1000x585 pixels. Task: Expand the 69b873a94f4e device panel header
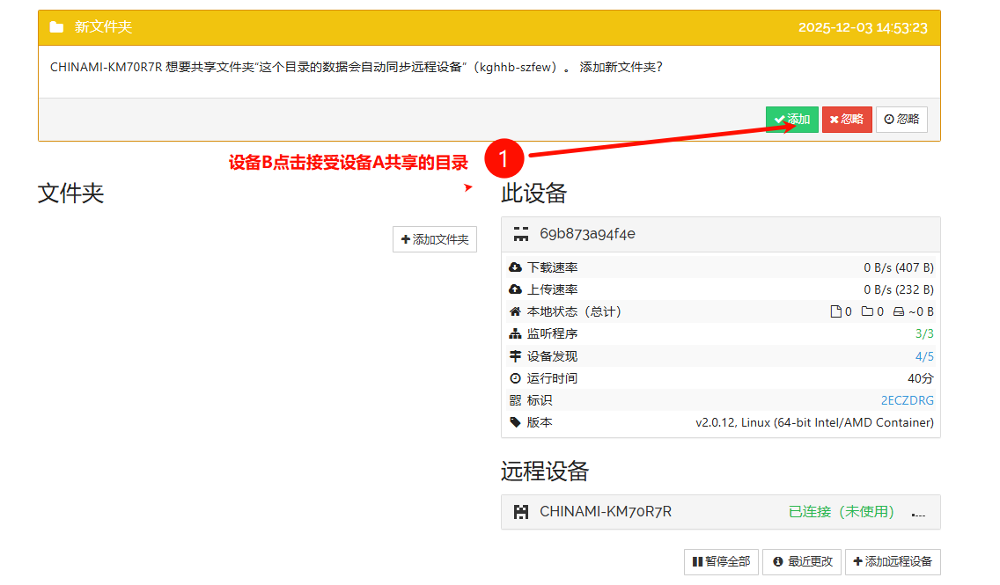point(720,234)
